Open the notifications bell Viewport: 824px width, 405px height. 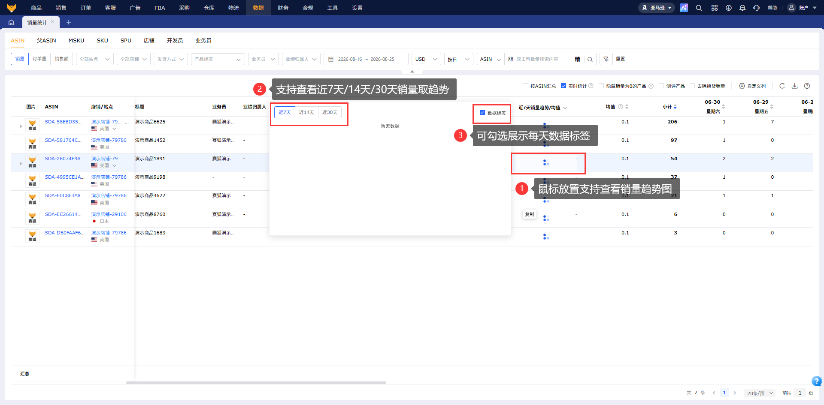[x=742, y=8]
